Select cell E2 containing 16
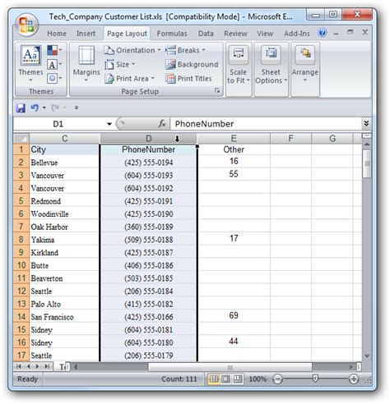 [x=234, y=162]
